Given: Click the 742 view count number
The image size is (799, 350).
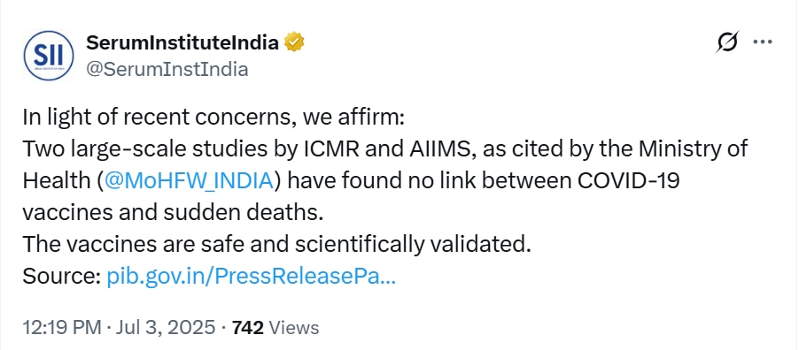Looking at the screenshot, I should tap(248, 328).
